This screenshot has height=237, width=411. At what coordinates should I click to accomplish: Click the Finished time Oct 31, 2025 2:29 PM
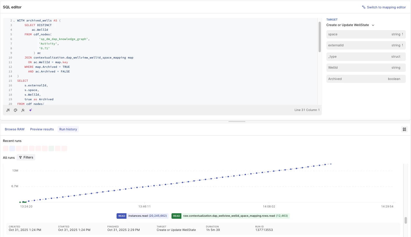tap(124, 230)
